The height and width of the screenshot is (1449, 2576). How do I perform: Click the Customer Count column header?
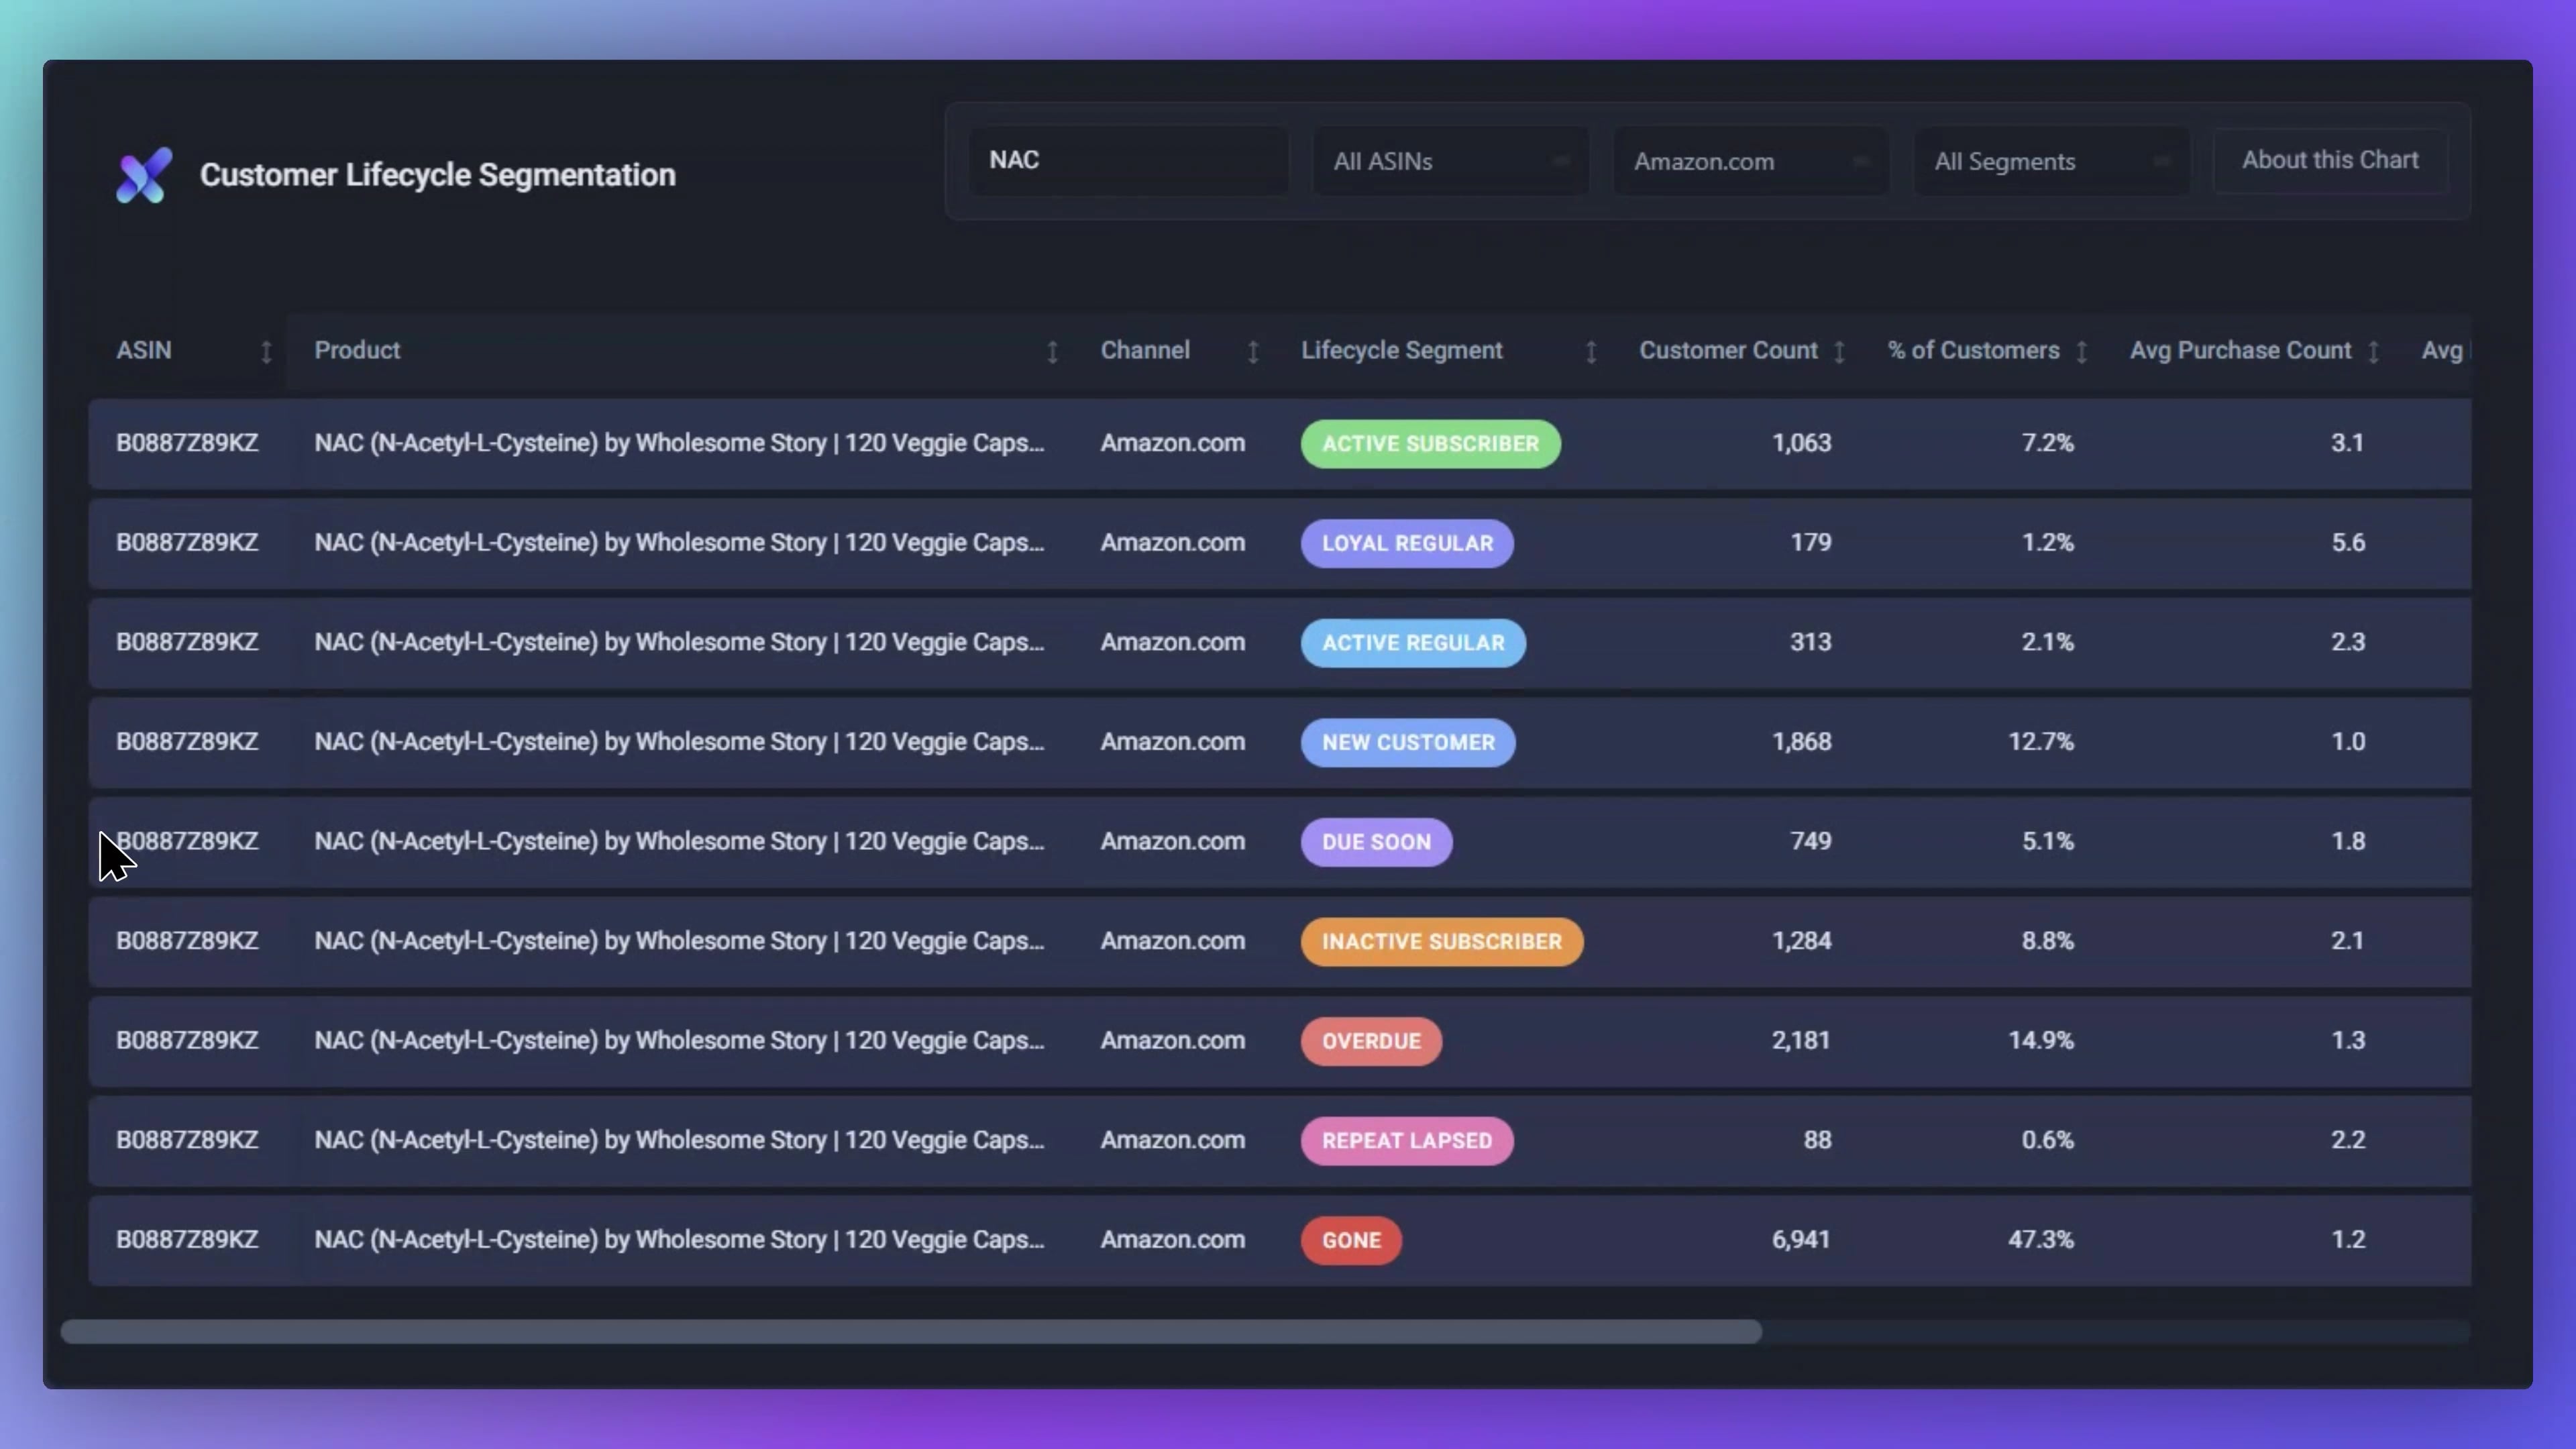1728,351
